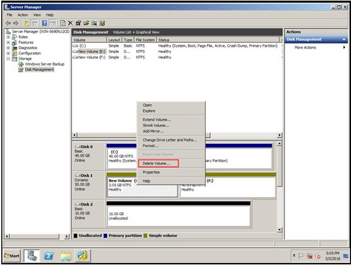Viewport: 351px width, 265px height.
Task: Choose Open from context menu
Action: tap(171, 105)
